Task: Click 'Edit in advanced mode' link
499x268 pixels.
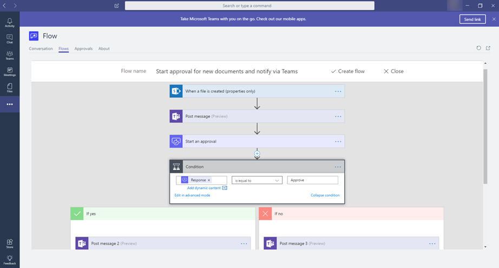Action: pyautogui.click(x=192, y=195)
